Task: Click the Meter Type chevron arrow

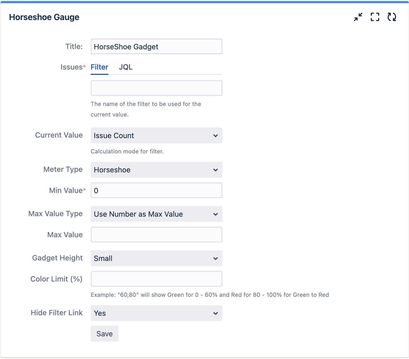Action: coord(215,170)
